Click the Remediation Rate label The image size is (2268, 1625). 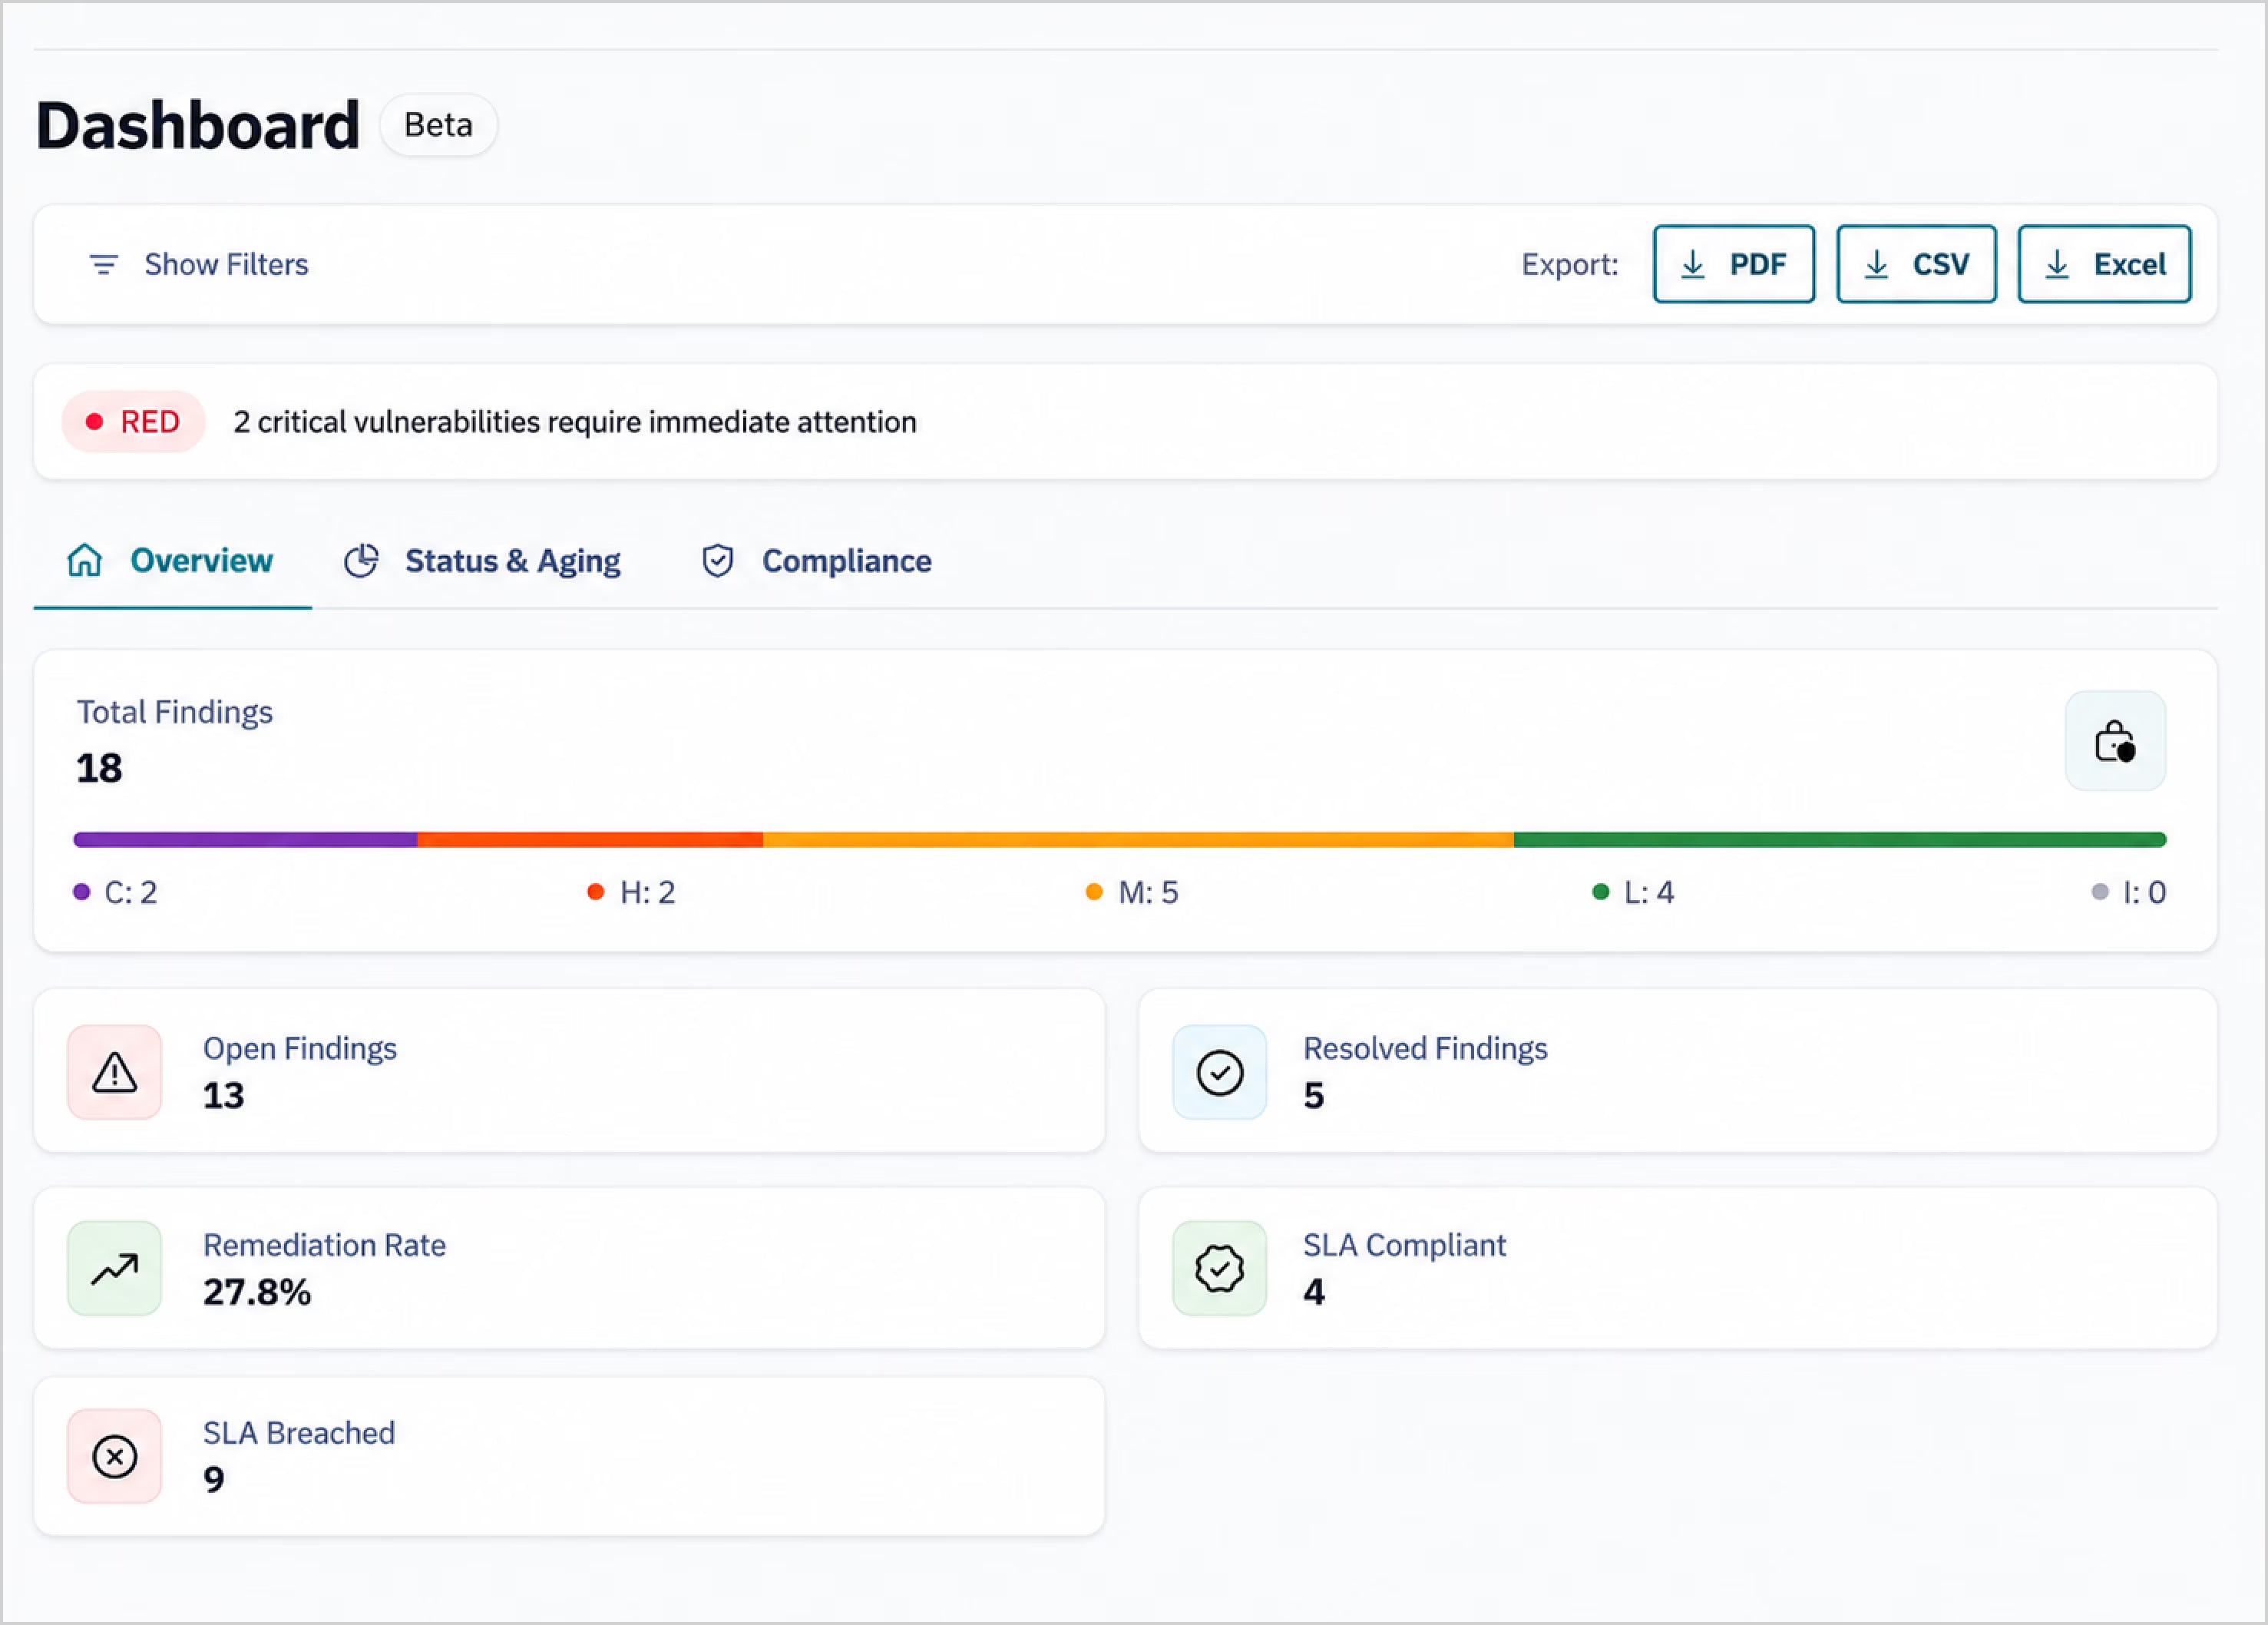tap(324, 1245)
